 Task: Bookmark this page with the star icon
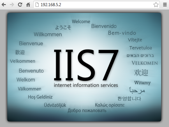click(x=156, y=5)
